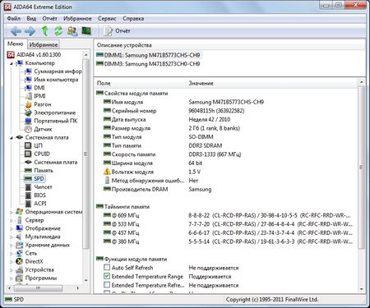The height and width of the screenshot is (308, 370).
Task: Open the Вид menu
Action: 31,19
